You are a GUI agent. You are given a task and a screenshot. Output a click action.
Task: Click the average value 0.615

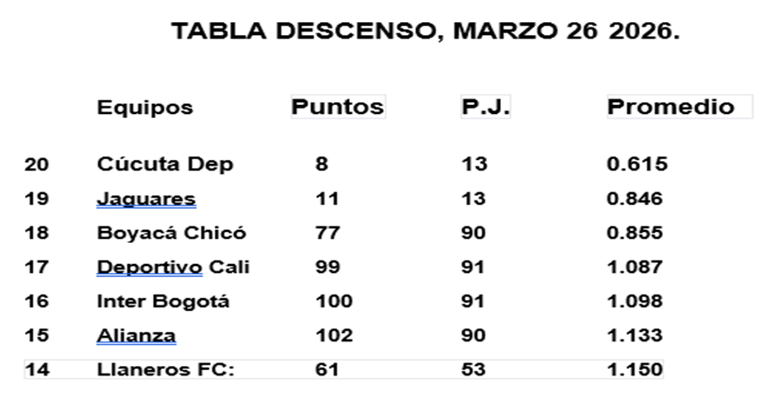click(x=636, y=165)
